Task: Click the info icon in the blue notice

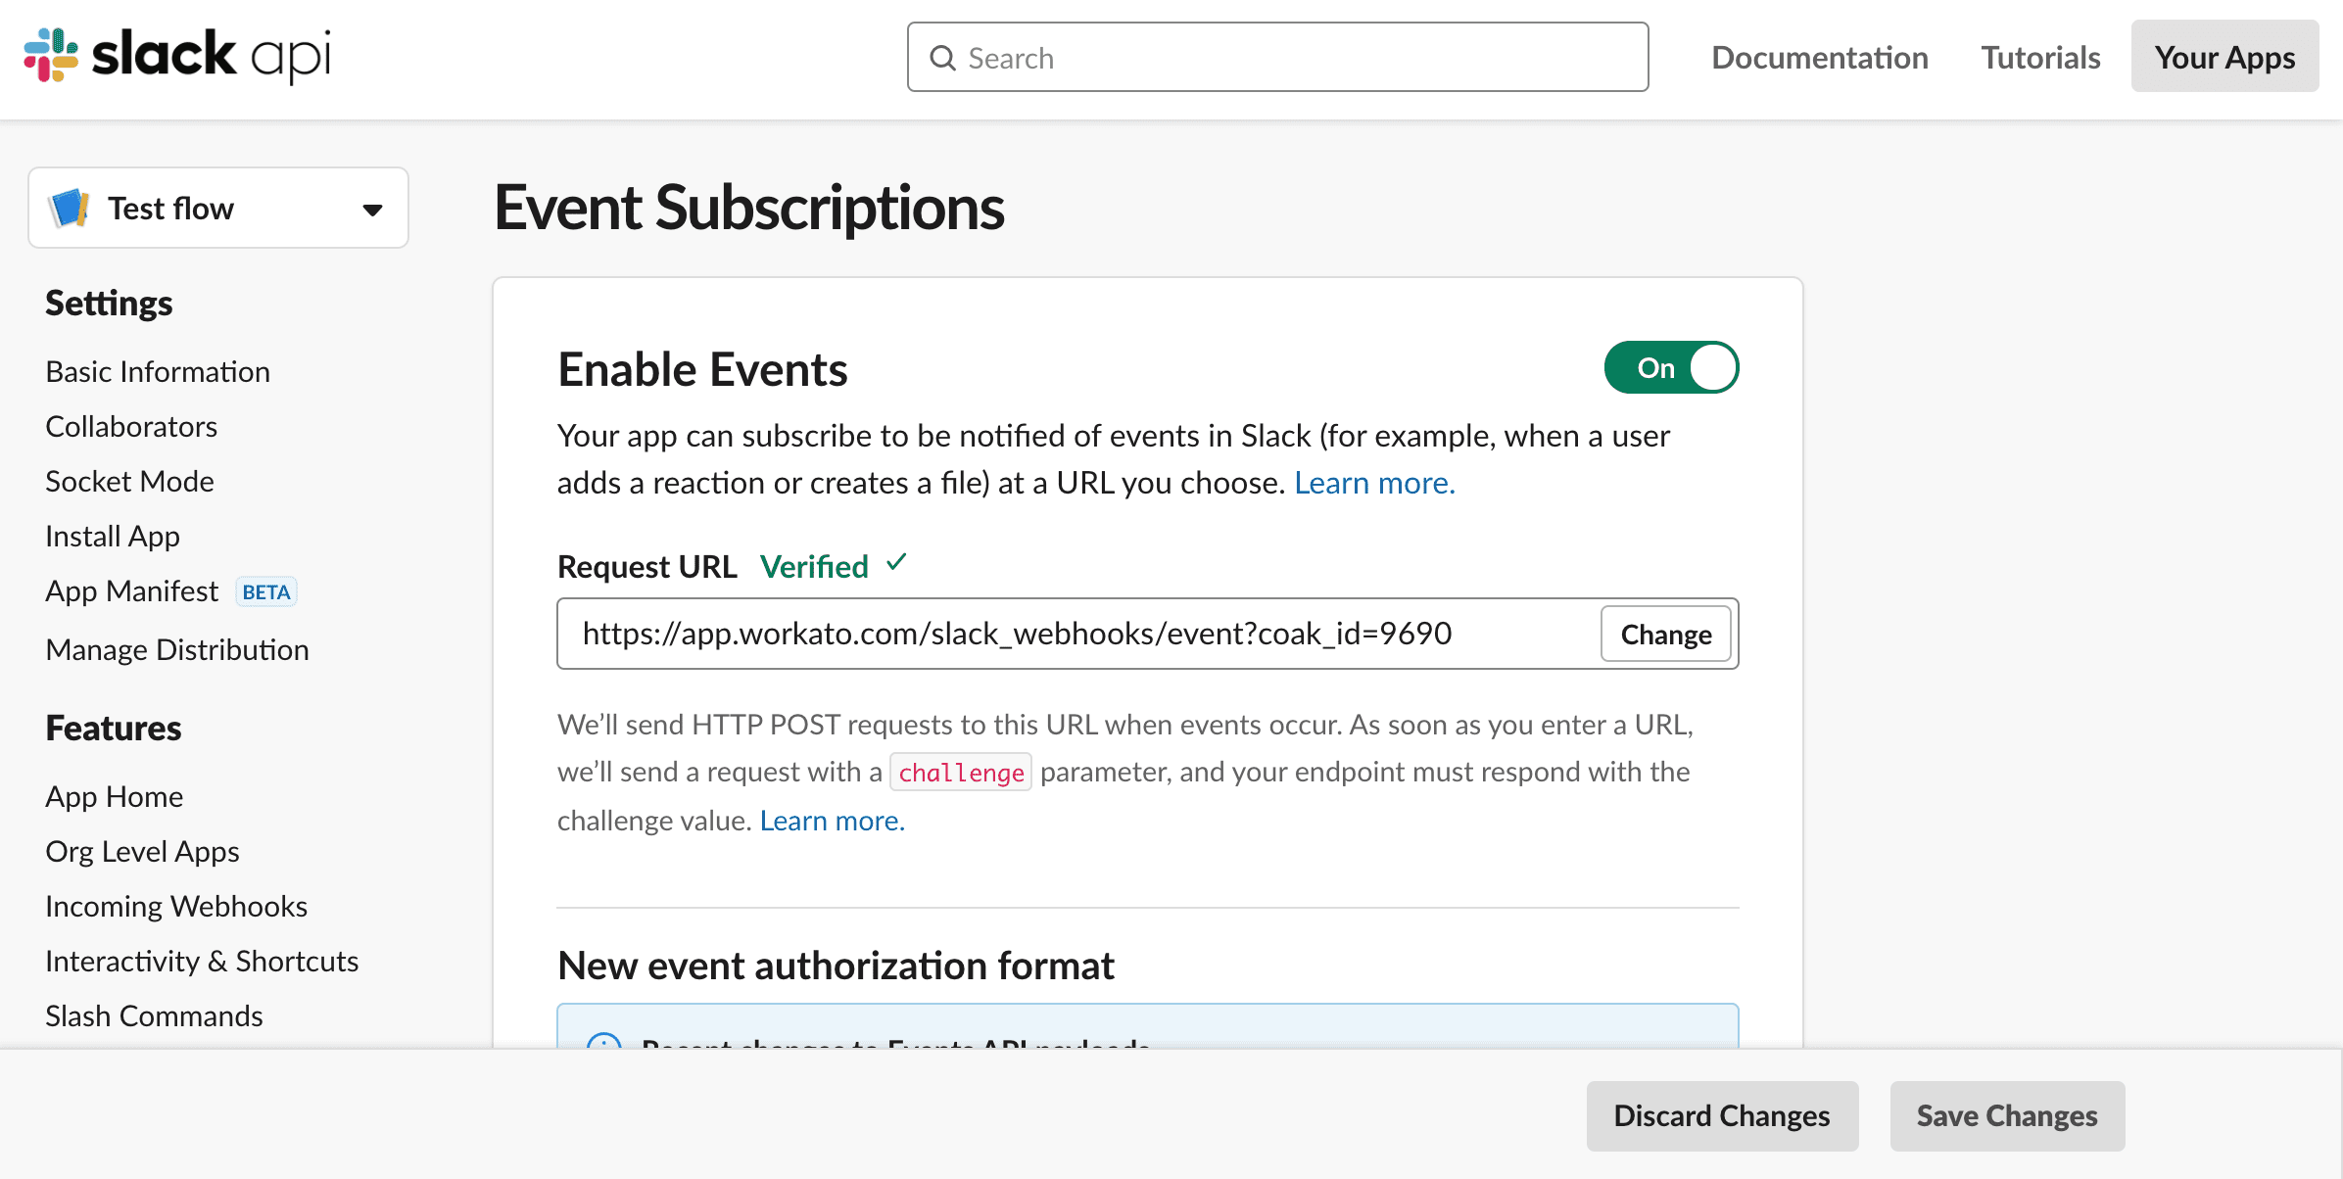Action: [x=603, y=1042]
